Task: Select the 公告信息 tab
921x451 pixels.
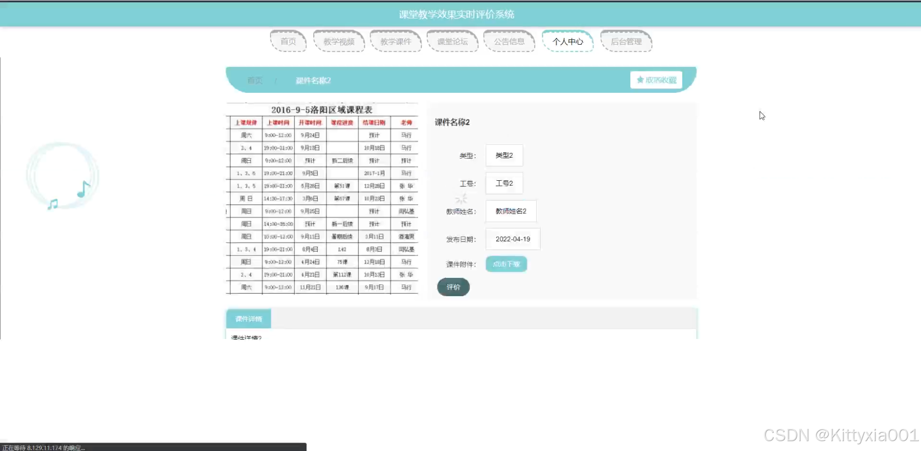Action: [x=509, y=41]
